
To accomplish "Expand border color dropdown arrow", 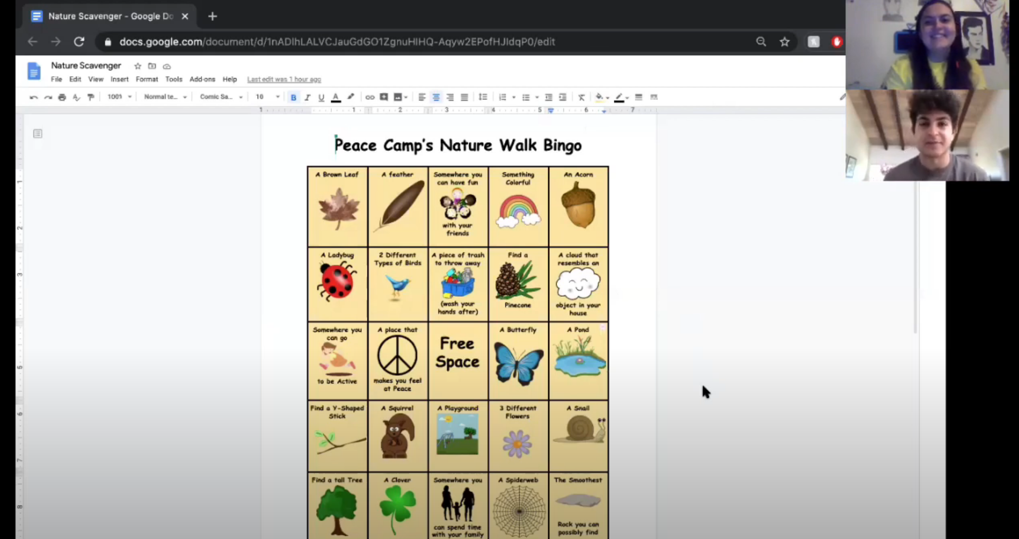I will tap(627, 97).
